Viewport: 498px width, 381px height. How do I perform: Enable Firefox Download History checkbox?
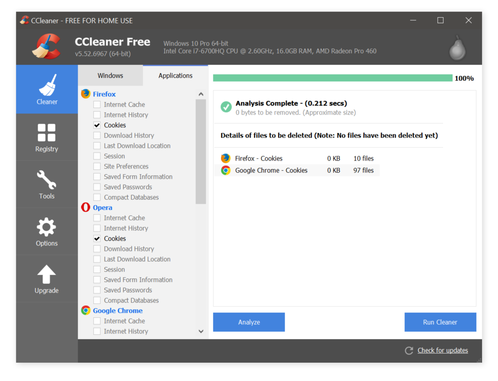[x=97, y=135]
